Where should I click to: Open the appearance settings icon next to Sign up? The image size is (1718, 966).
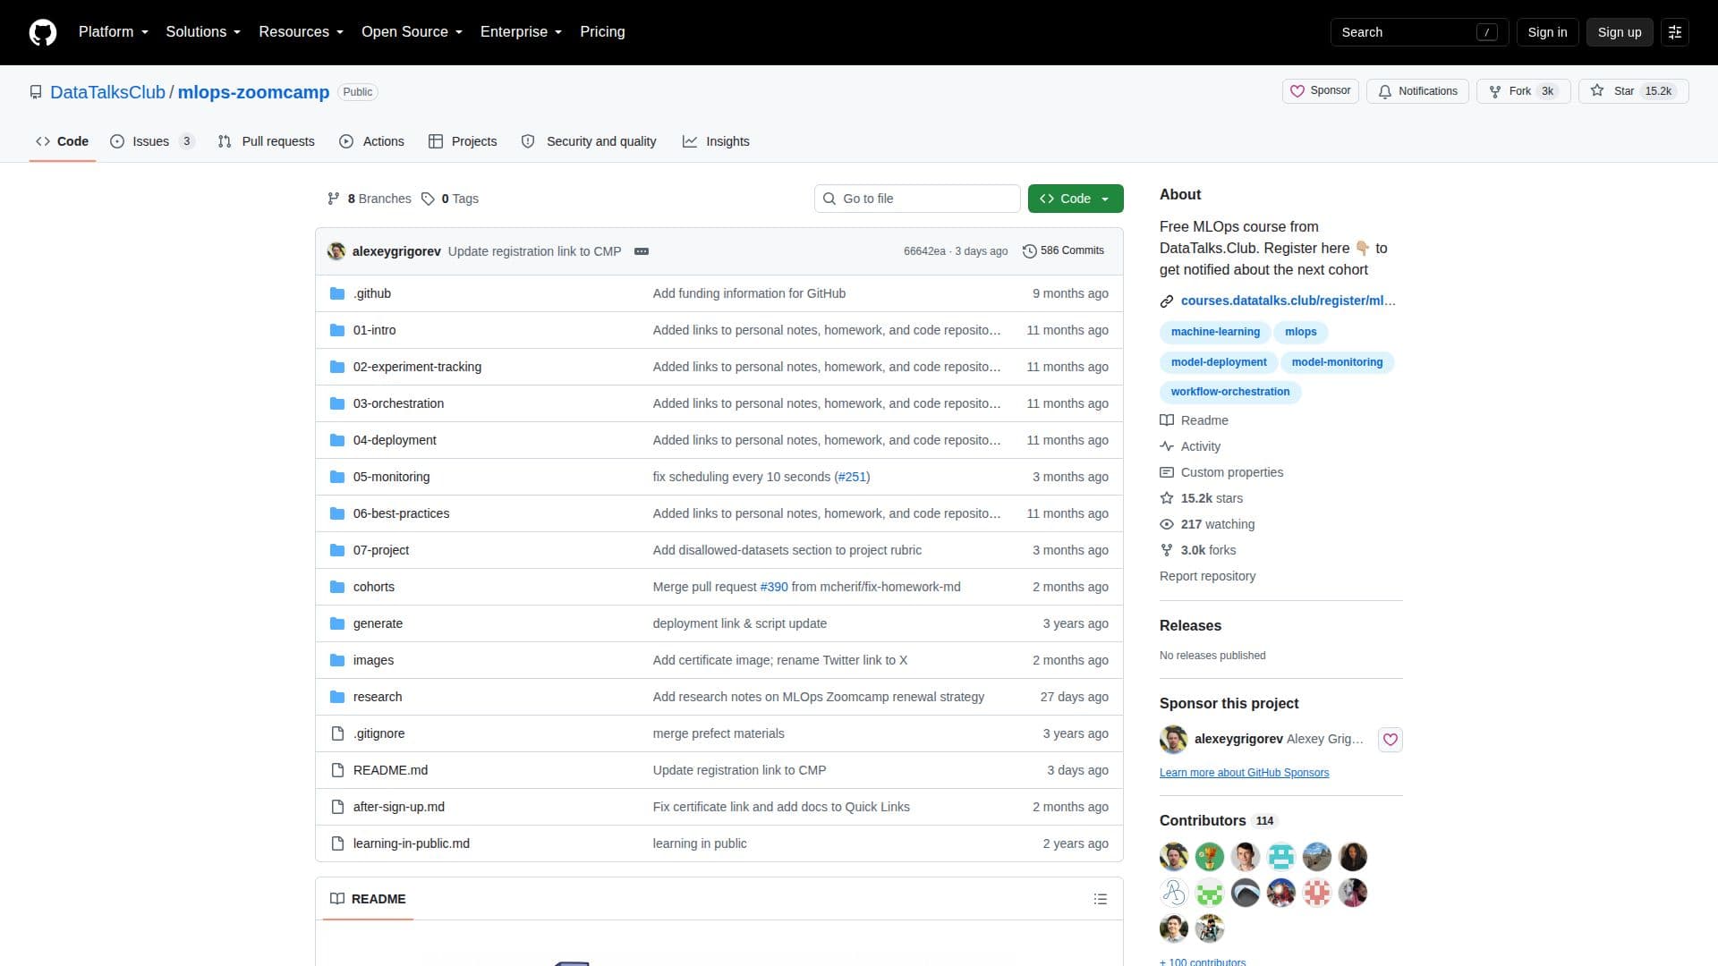[x=1675, y=32]
